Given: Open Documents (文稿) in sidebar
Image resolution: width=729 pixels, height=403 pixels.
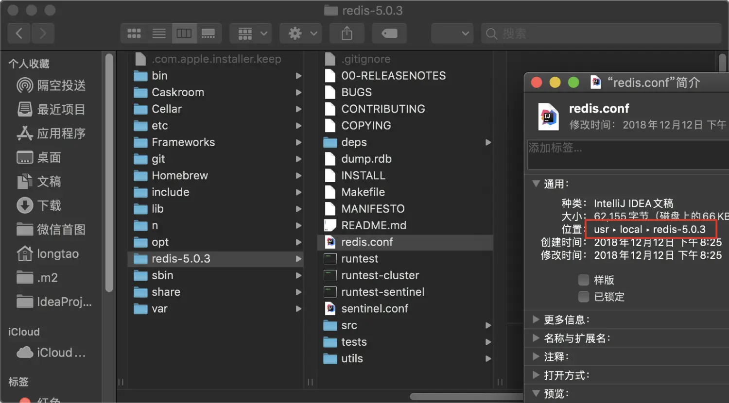Looking at the screenshot, I should 39,182.
